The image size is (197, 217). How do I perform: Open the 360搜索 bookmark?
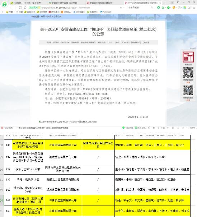pos(42,12)
